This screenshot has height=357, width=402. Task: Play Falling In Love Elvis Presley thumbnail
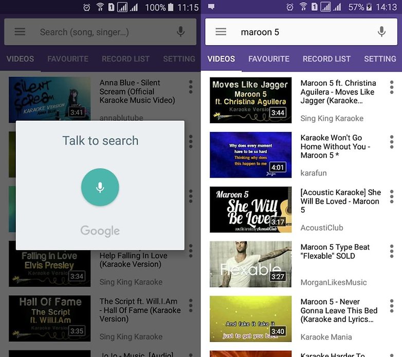(x=50, y=268)
